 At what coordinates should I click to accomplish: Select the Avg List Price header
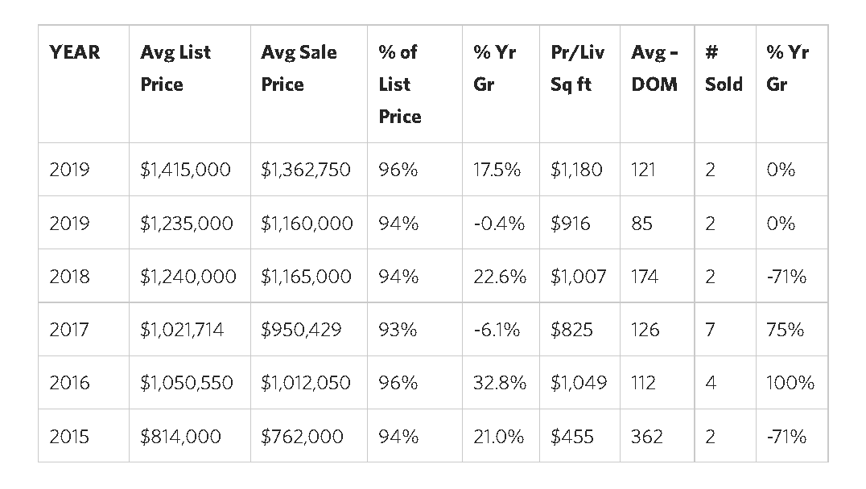[175, 68]
